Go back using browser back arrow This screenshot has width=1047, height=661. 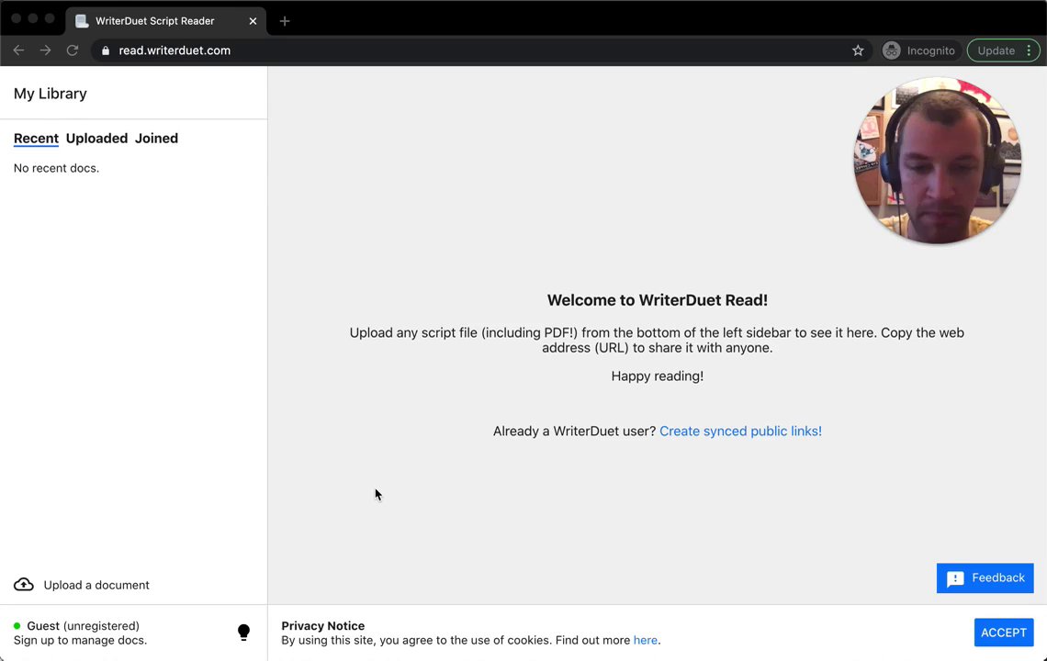(18, 50)
